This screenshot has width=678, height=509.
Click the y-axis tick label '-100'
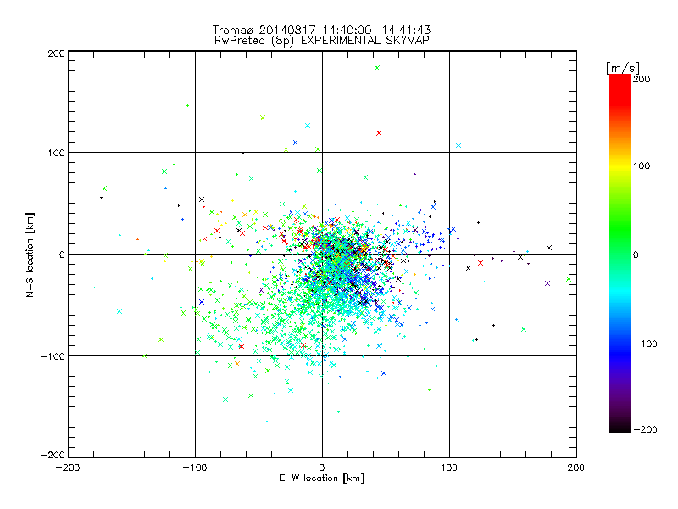[53, 356]
